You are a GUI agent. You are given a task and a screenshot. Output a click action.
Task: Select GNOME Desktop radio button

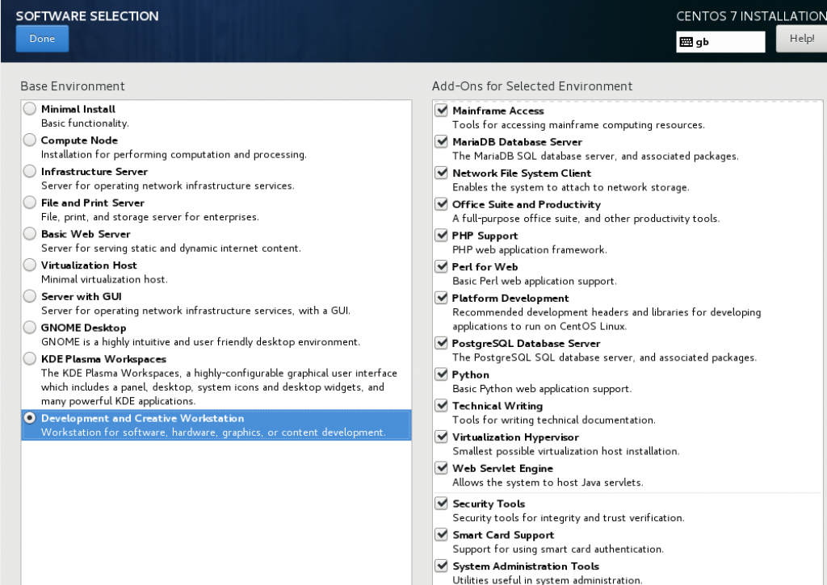(30, 327)
